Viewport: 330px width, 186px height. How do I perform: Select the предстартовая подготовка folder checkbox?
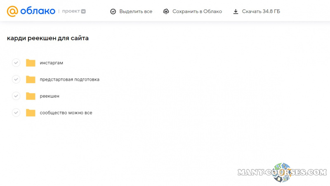click(x=16, y=79)
